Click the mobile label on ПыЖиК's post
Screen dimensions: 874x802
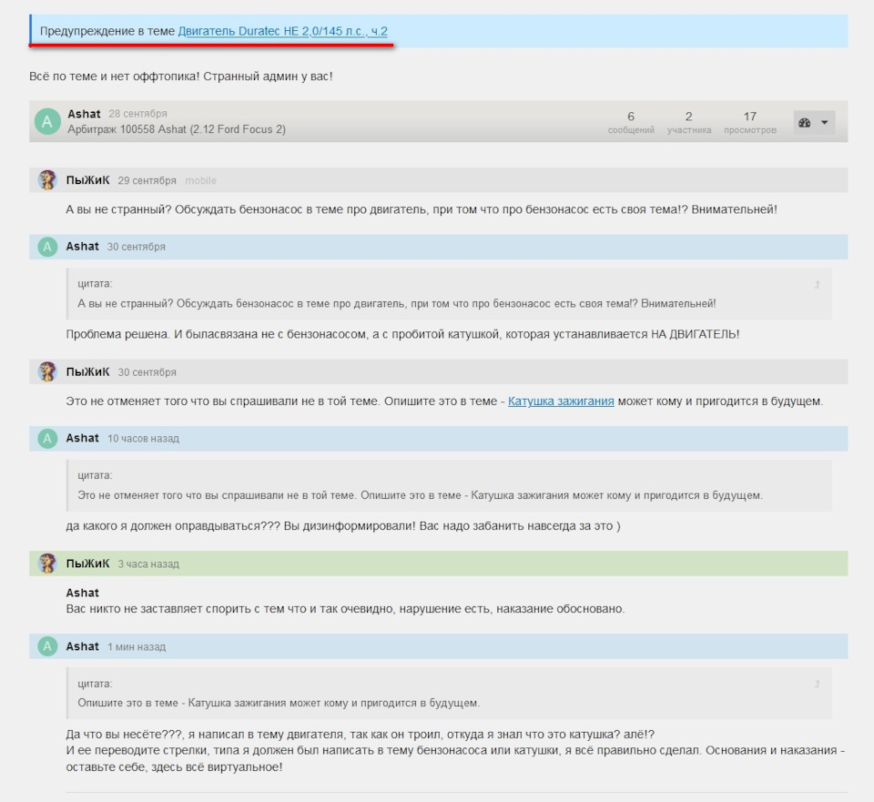[200, 180]
